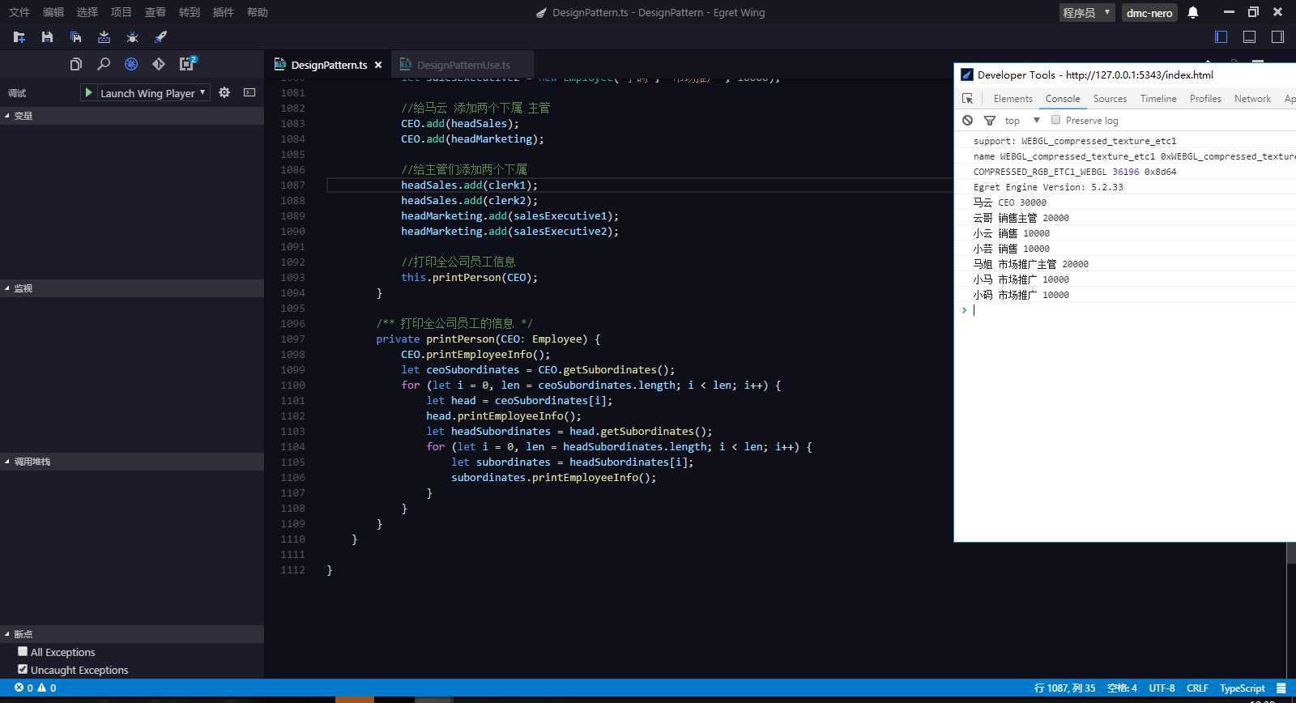Open the Git source control view
Screen dimensions: 1296x703
(x=159, y=64)
